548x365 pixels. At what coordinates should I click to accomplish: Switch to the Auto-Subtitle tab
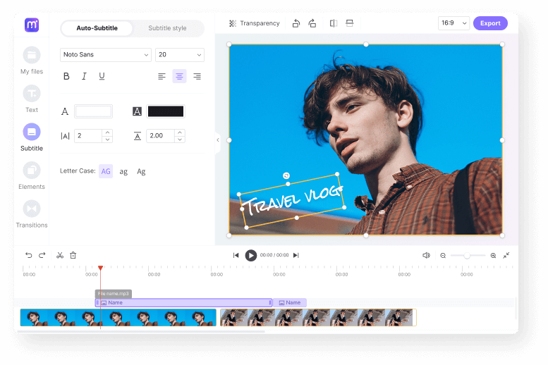click(x=97, y=28)
